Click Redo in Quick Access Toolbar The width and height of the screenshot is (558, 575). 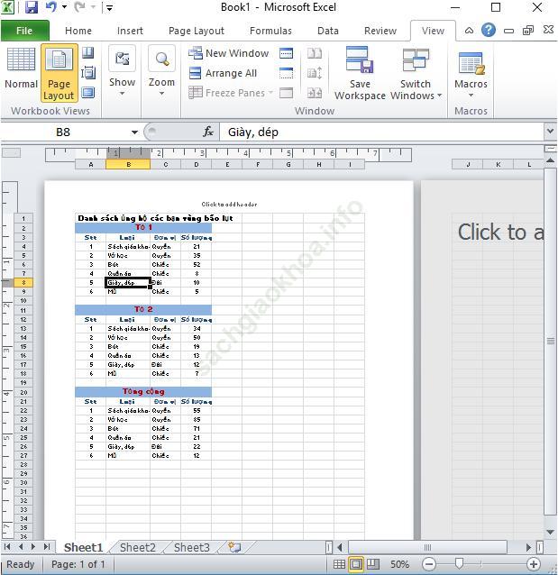coord(79,7)
